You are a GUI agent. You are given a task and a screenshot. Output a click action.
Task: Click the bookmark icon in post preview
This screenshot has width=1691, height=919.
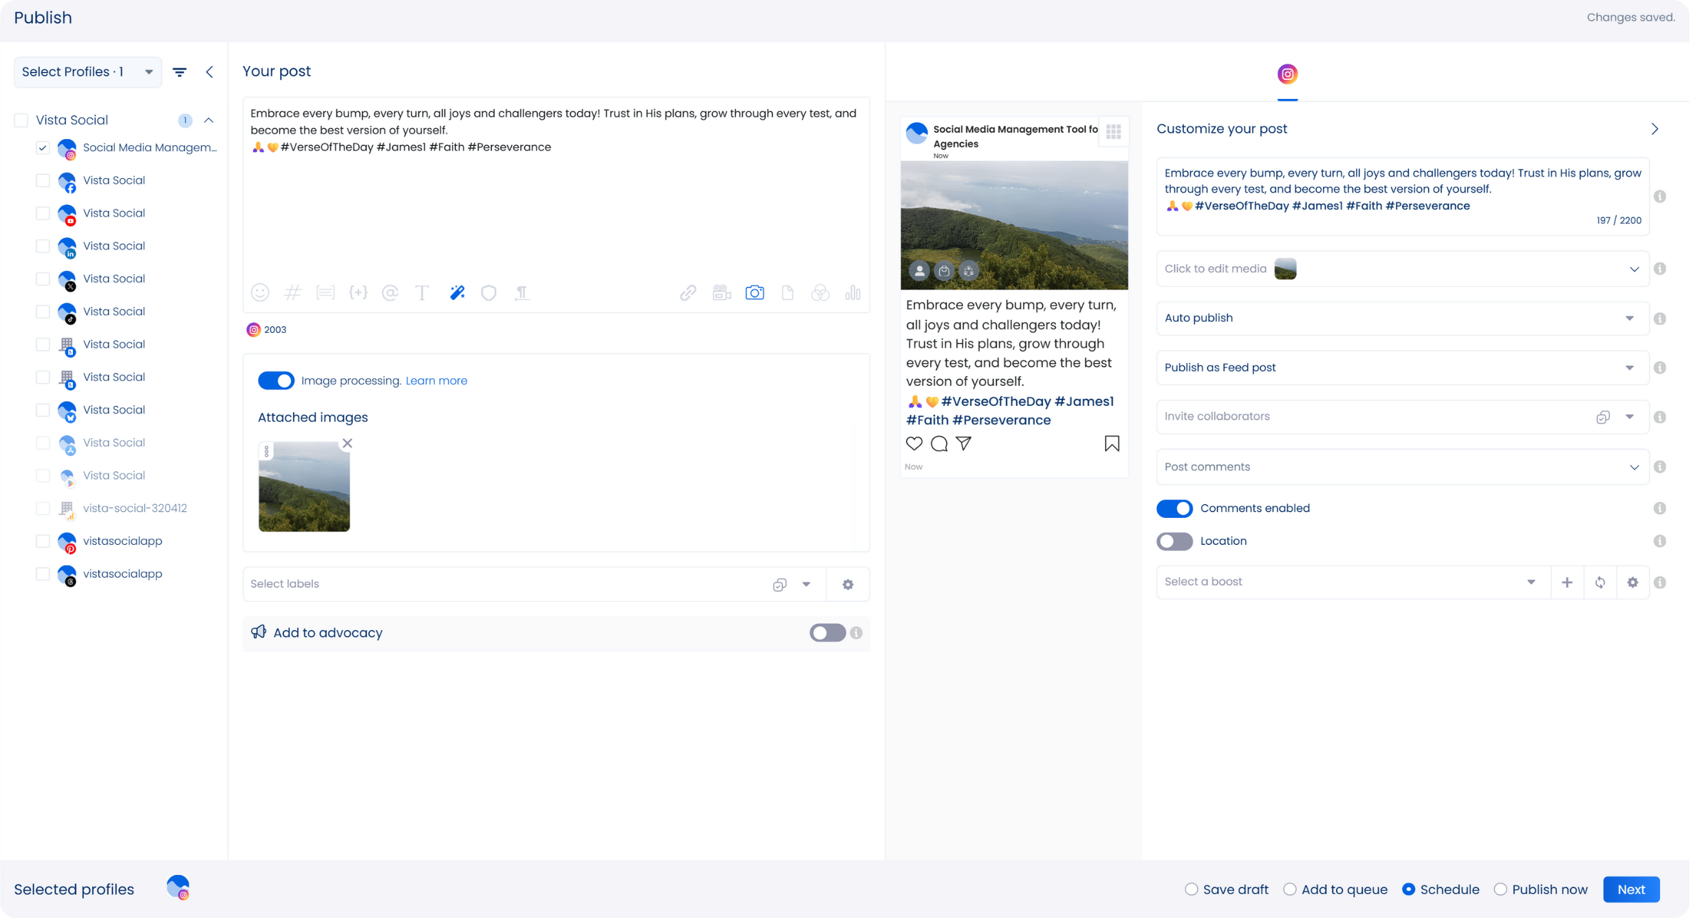pos(1112,444)
